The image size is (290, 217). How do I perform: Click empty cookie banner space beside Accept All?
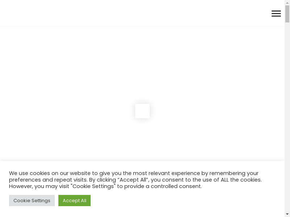coord(185,200)
